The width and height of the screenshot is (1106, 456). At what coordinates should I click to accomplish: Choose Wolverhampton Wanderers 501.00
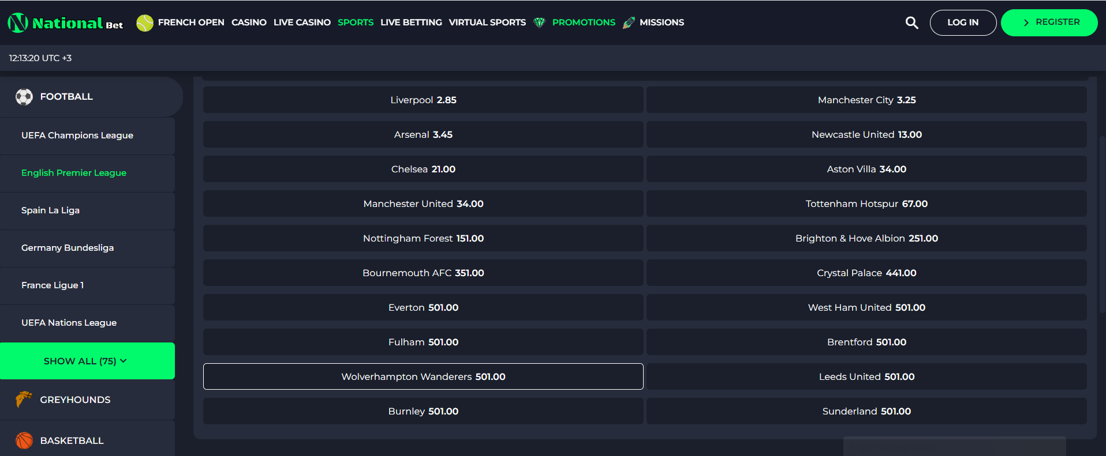(x=423, y=376)
